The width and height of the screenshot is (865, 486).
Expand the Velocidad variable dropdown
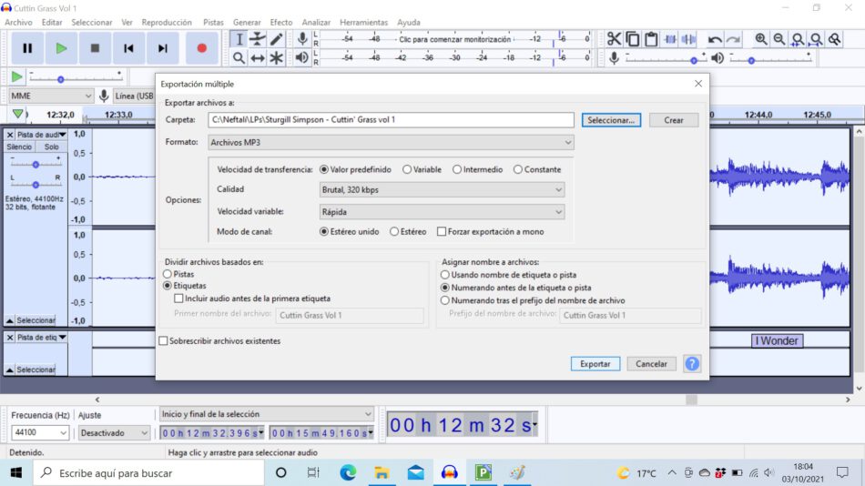point(442,211)
